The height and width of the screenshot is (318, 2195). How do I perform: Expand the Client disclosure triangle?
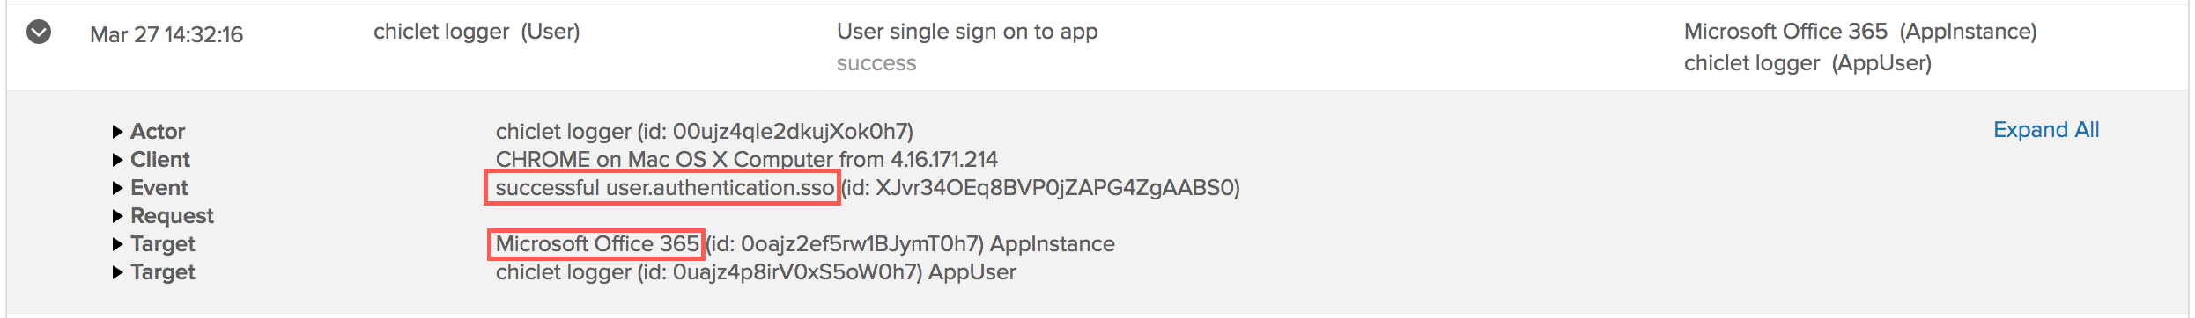point(117,160)
